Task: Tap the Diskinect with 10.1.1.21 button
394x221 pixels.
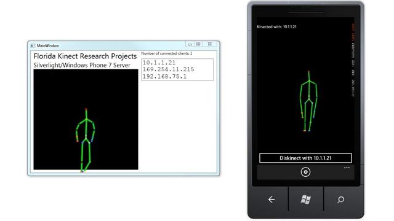Action: point(305,158)
